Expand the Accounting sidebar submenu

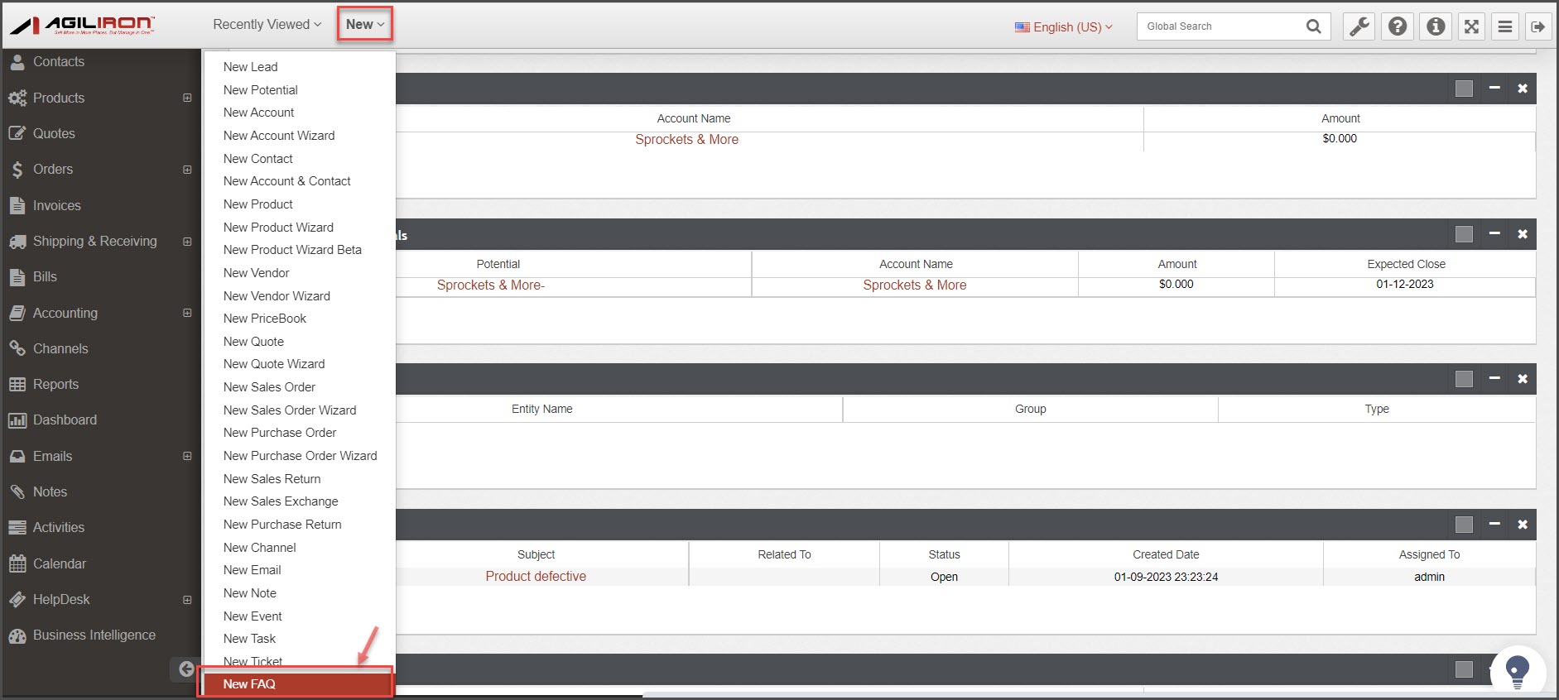point(187,313)
